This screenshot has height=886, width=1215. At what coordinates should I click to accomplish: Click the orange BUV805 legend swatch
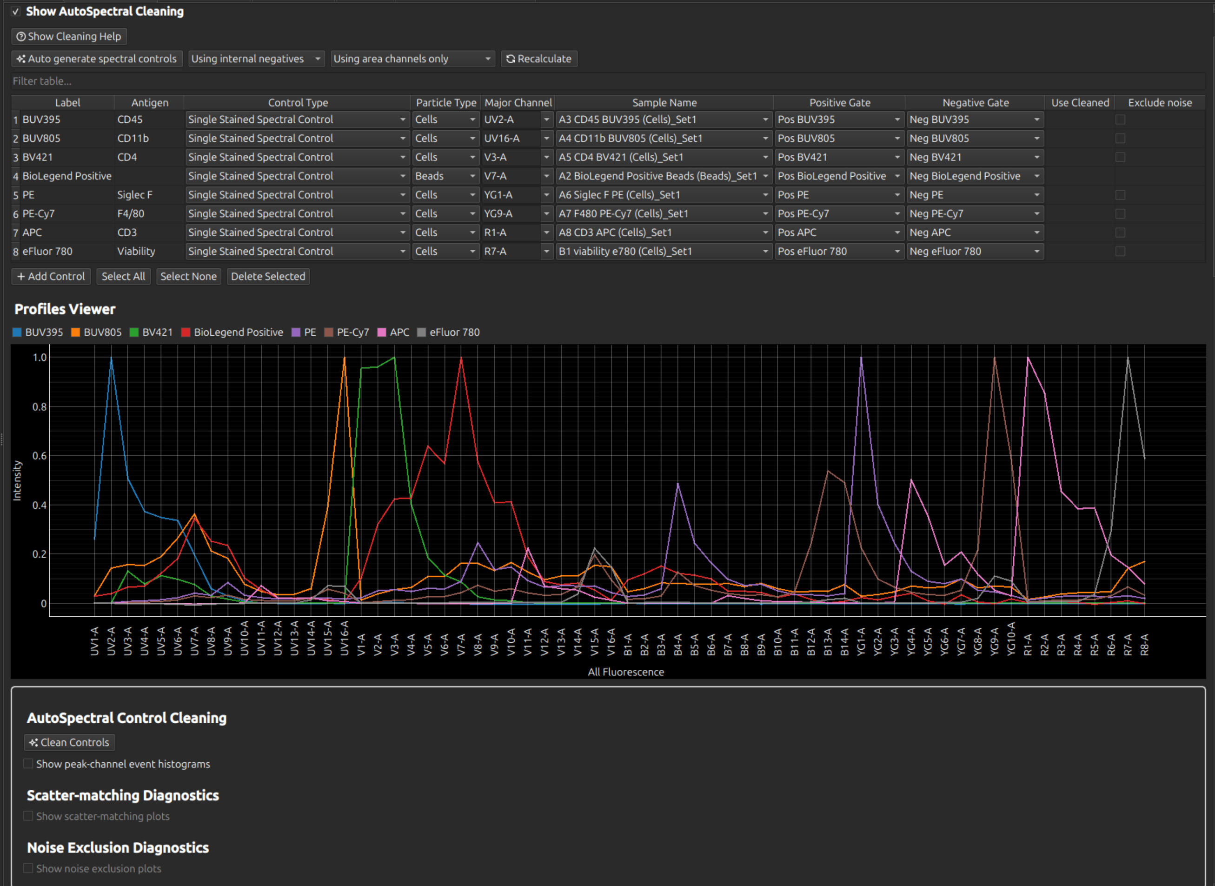[76, 332]
